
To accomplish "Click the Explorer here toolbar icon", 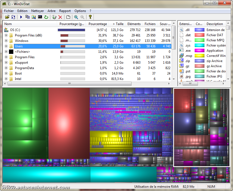I will click(x=34, y=17).
